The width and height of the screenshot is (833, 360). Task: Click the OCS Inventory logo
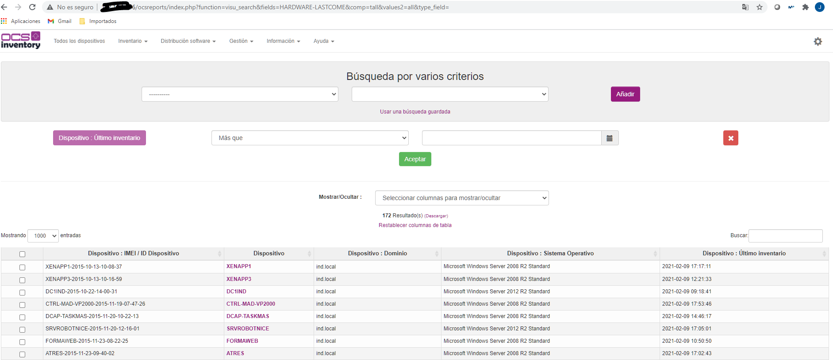[x=21, y=40]
